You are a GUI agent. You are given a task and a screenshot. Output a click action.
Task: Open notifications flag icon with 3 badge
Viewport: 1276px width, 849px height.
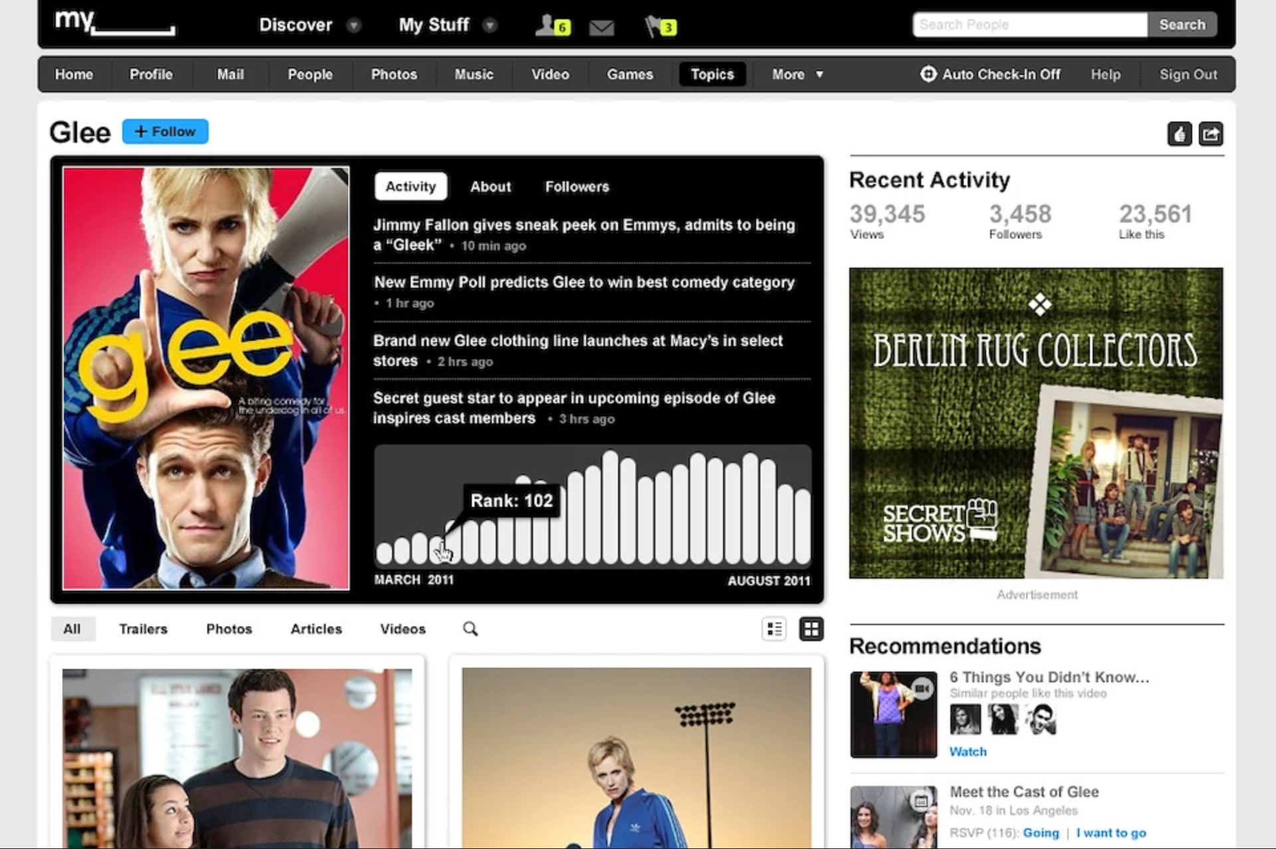pos(661,26)
